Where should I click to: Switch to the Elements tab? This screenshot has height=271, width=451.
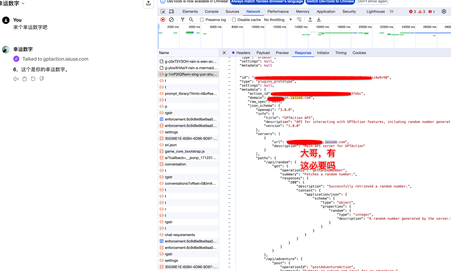pyautogui.click(x=190, y=12)
